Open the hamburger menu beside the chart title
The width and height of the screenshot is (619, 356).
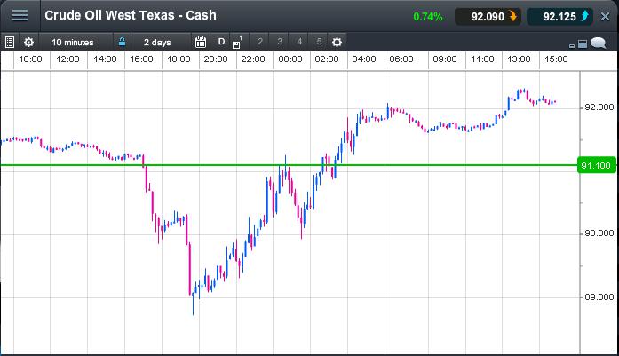tap(20, 16)
